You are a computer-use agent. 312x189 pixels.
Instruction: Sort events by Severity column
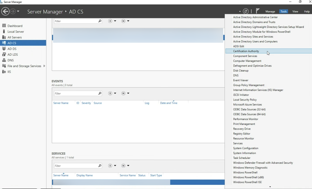pyautogui.click(x=86, y=103)
